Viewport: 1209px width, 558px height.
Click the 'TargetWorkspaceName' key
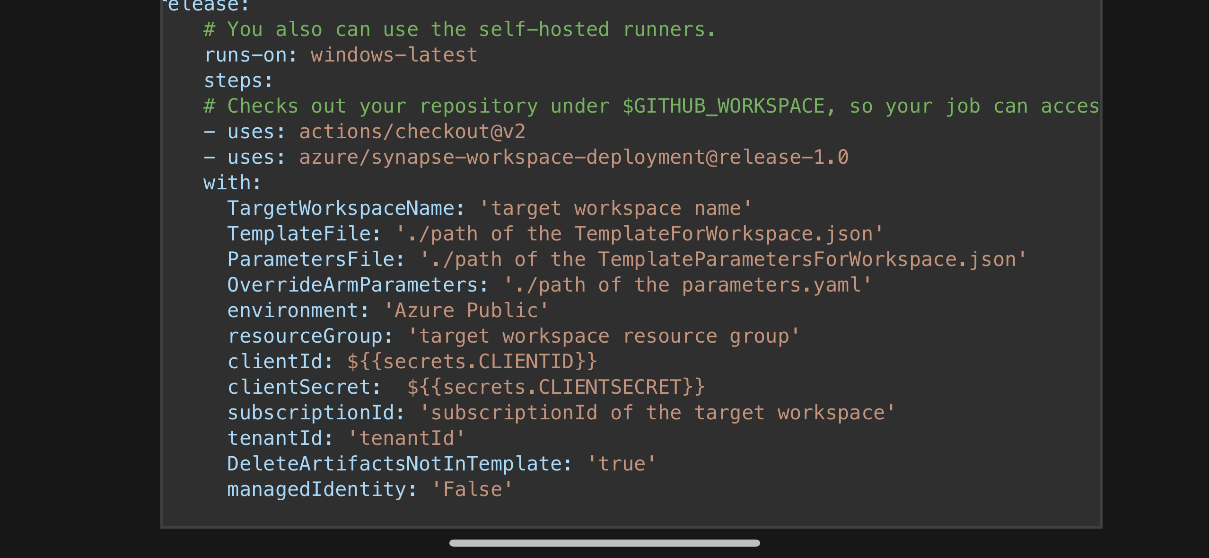(x=341, y=208)
